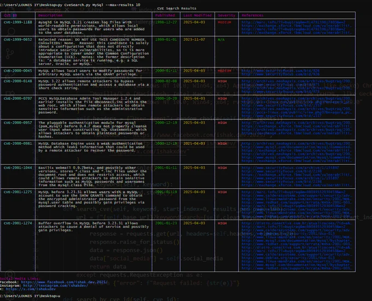
Task: Click the MEDIUM severity of CVE-1999-1188
Action: [x=224, y=22]
